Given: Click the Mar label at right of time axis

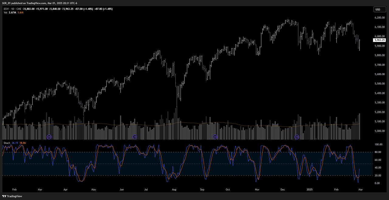Looking at the screenshot, I should pyautogui.click(x=360, y=189).
